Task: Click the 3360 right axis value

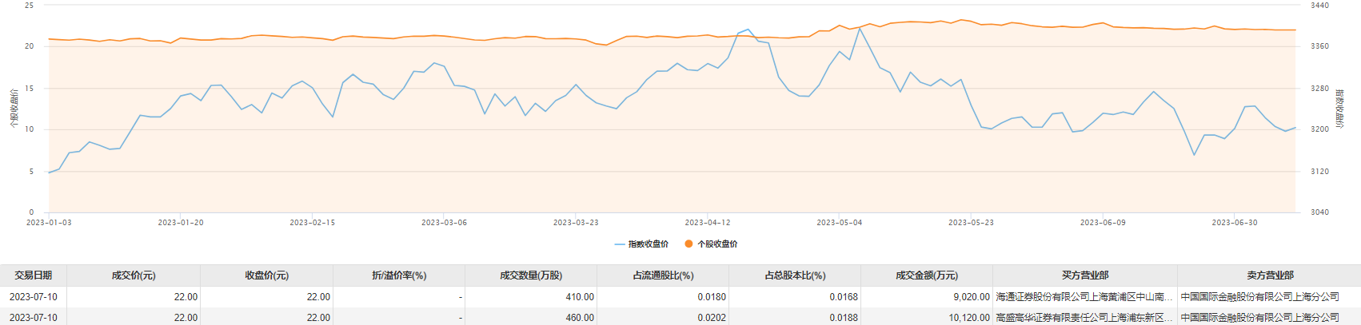Action: tap(1319, 46)
